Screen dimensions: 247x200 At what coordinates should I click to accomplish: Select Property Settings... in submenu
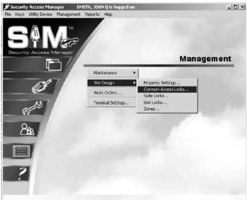pyautogui.click(x=167, y=83)
